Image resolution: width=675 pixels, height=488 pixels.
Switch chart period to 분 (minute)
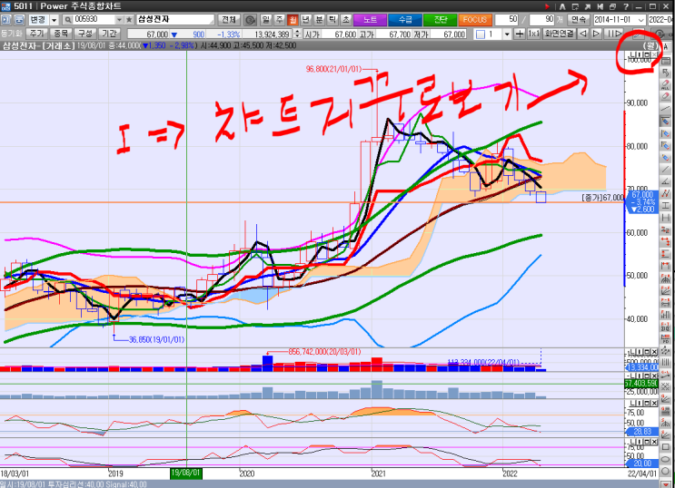(x=320, y=20)
